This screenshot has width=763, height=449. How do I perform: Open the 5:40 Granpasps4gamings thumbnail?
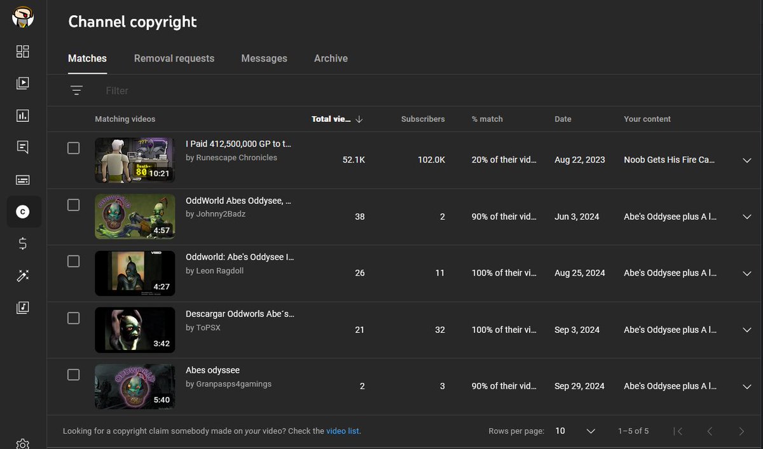[x=135, y=386]
